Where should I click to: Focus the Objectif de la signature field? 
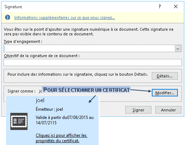(92, 62)
